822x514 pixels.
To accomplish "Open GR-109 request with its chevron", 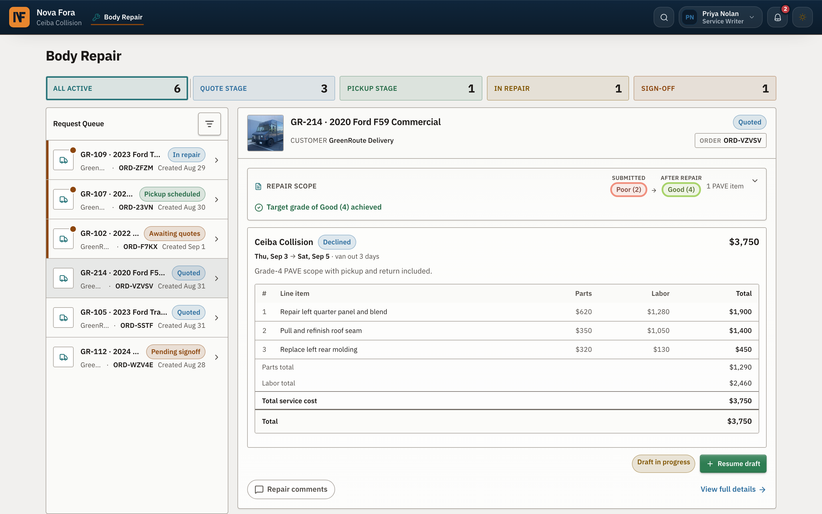I will (x=217, y=160).
